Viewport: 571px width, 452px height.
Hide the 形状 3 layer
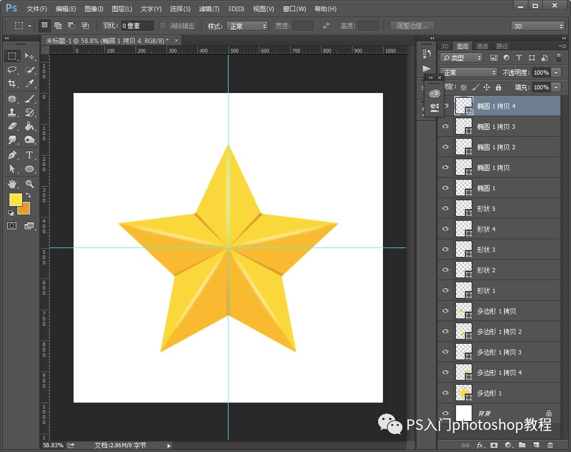(x=445, y=249)
